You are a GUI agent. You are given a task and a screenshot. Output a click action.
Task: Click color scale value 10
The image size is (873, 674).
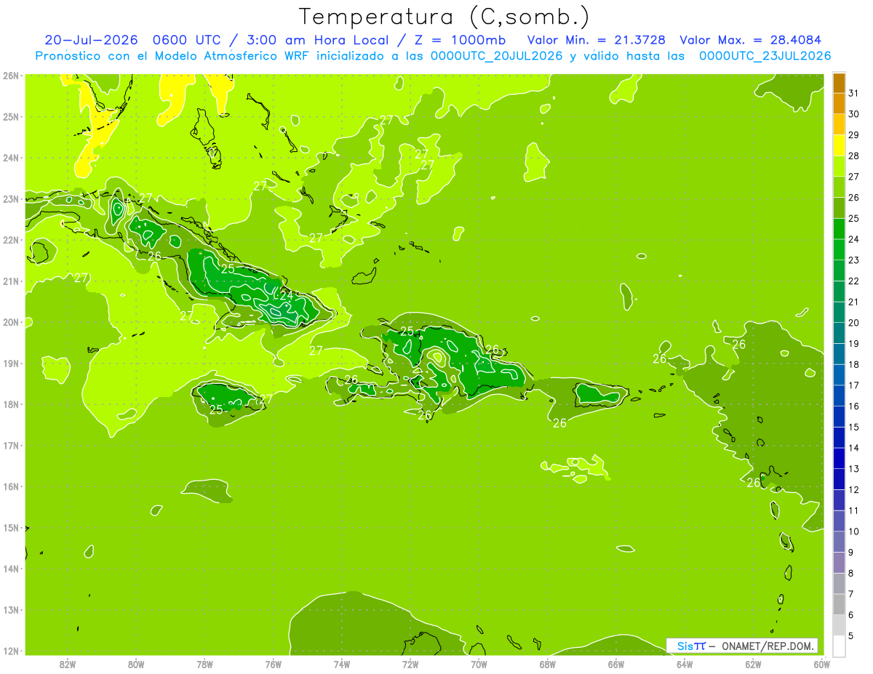pos(853,531)
